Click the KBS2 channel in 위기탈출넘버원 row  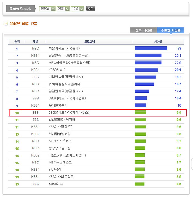pyautogui.click(x=36, y=134)
